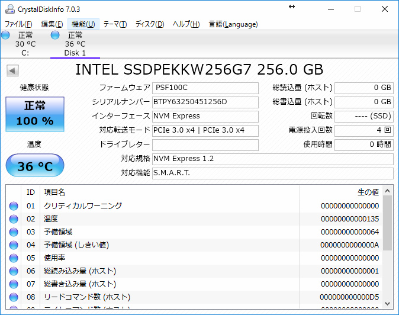Viewport: 399px width, 315px height.
Task: Click status orb for attribute 08 row
Action: (14, 297)
